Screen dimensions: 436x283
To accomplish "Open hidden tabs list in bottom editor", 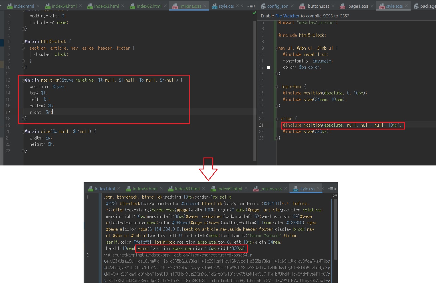I will click(332, 189).
